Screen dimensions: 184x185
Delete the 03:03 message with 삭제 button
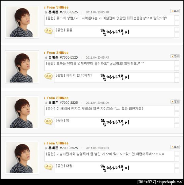[175, 147]
